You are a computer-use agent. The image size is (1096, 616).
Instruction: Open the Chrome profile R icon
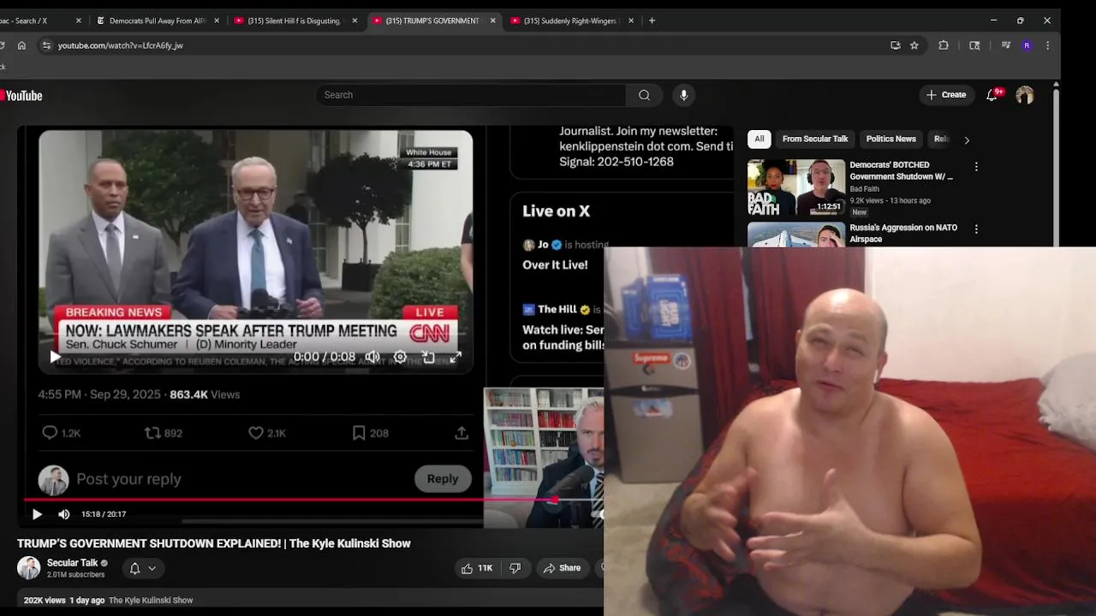click(x=1027, y=45)
